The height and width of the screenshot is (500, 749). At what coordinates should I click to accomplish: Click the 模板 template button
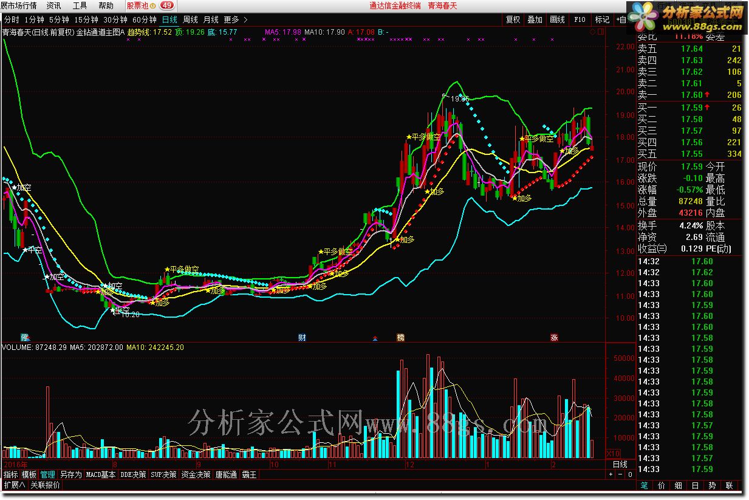pos(29,474)
